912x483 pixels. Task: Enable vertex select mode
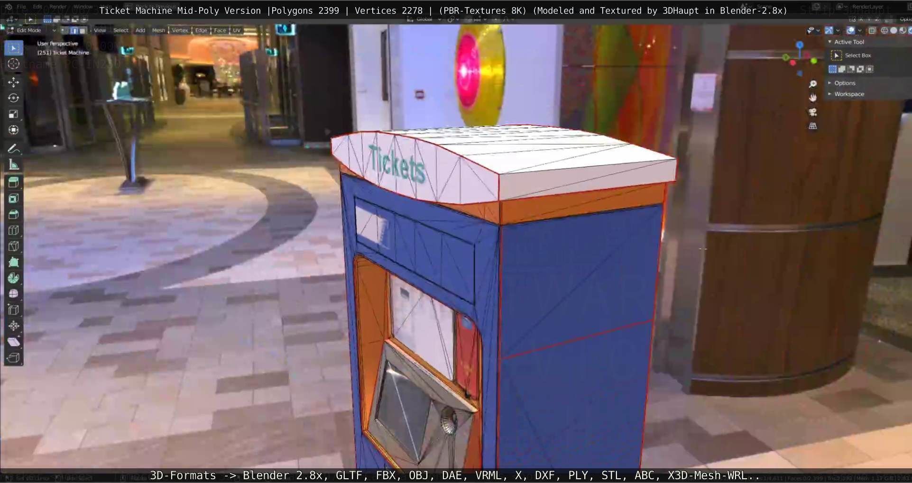[65, 30]
